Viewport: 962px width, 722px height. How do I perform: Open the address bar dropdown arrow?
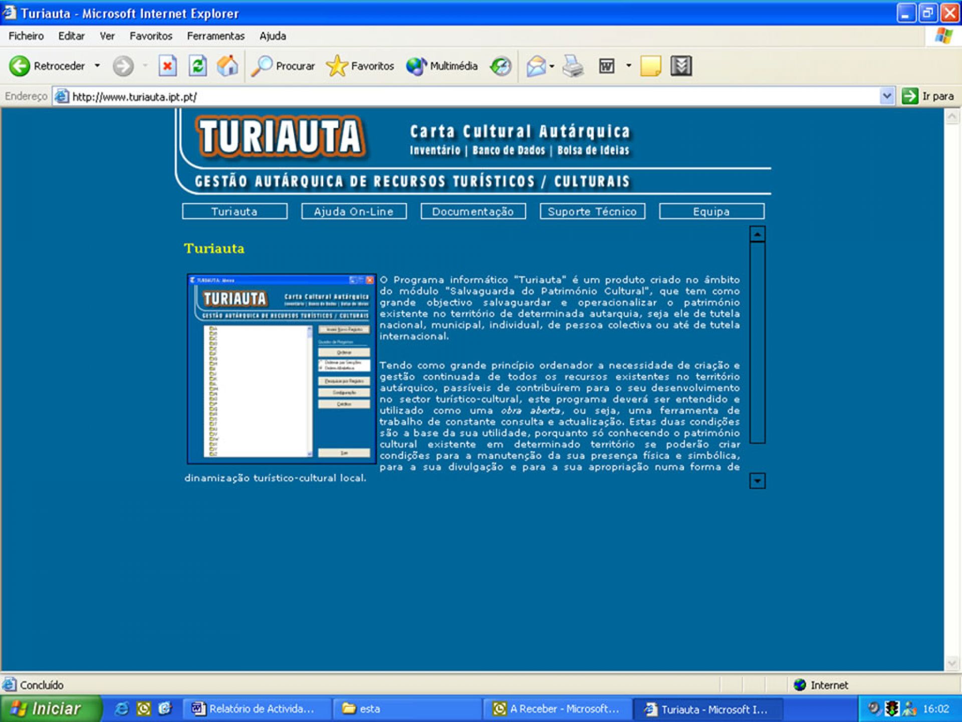(886, 96)
